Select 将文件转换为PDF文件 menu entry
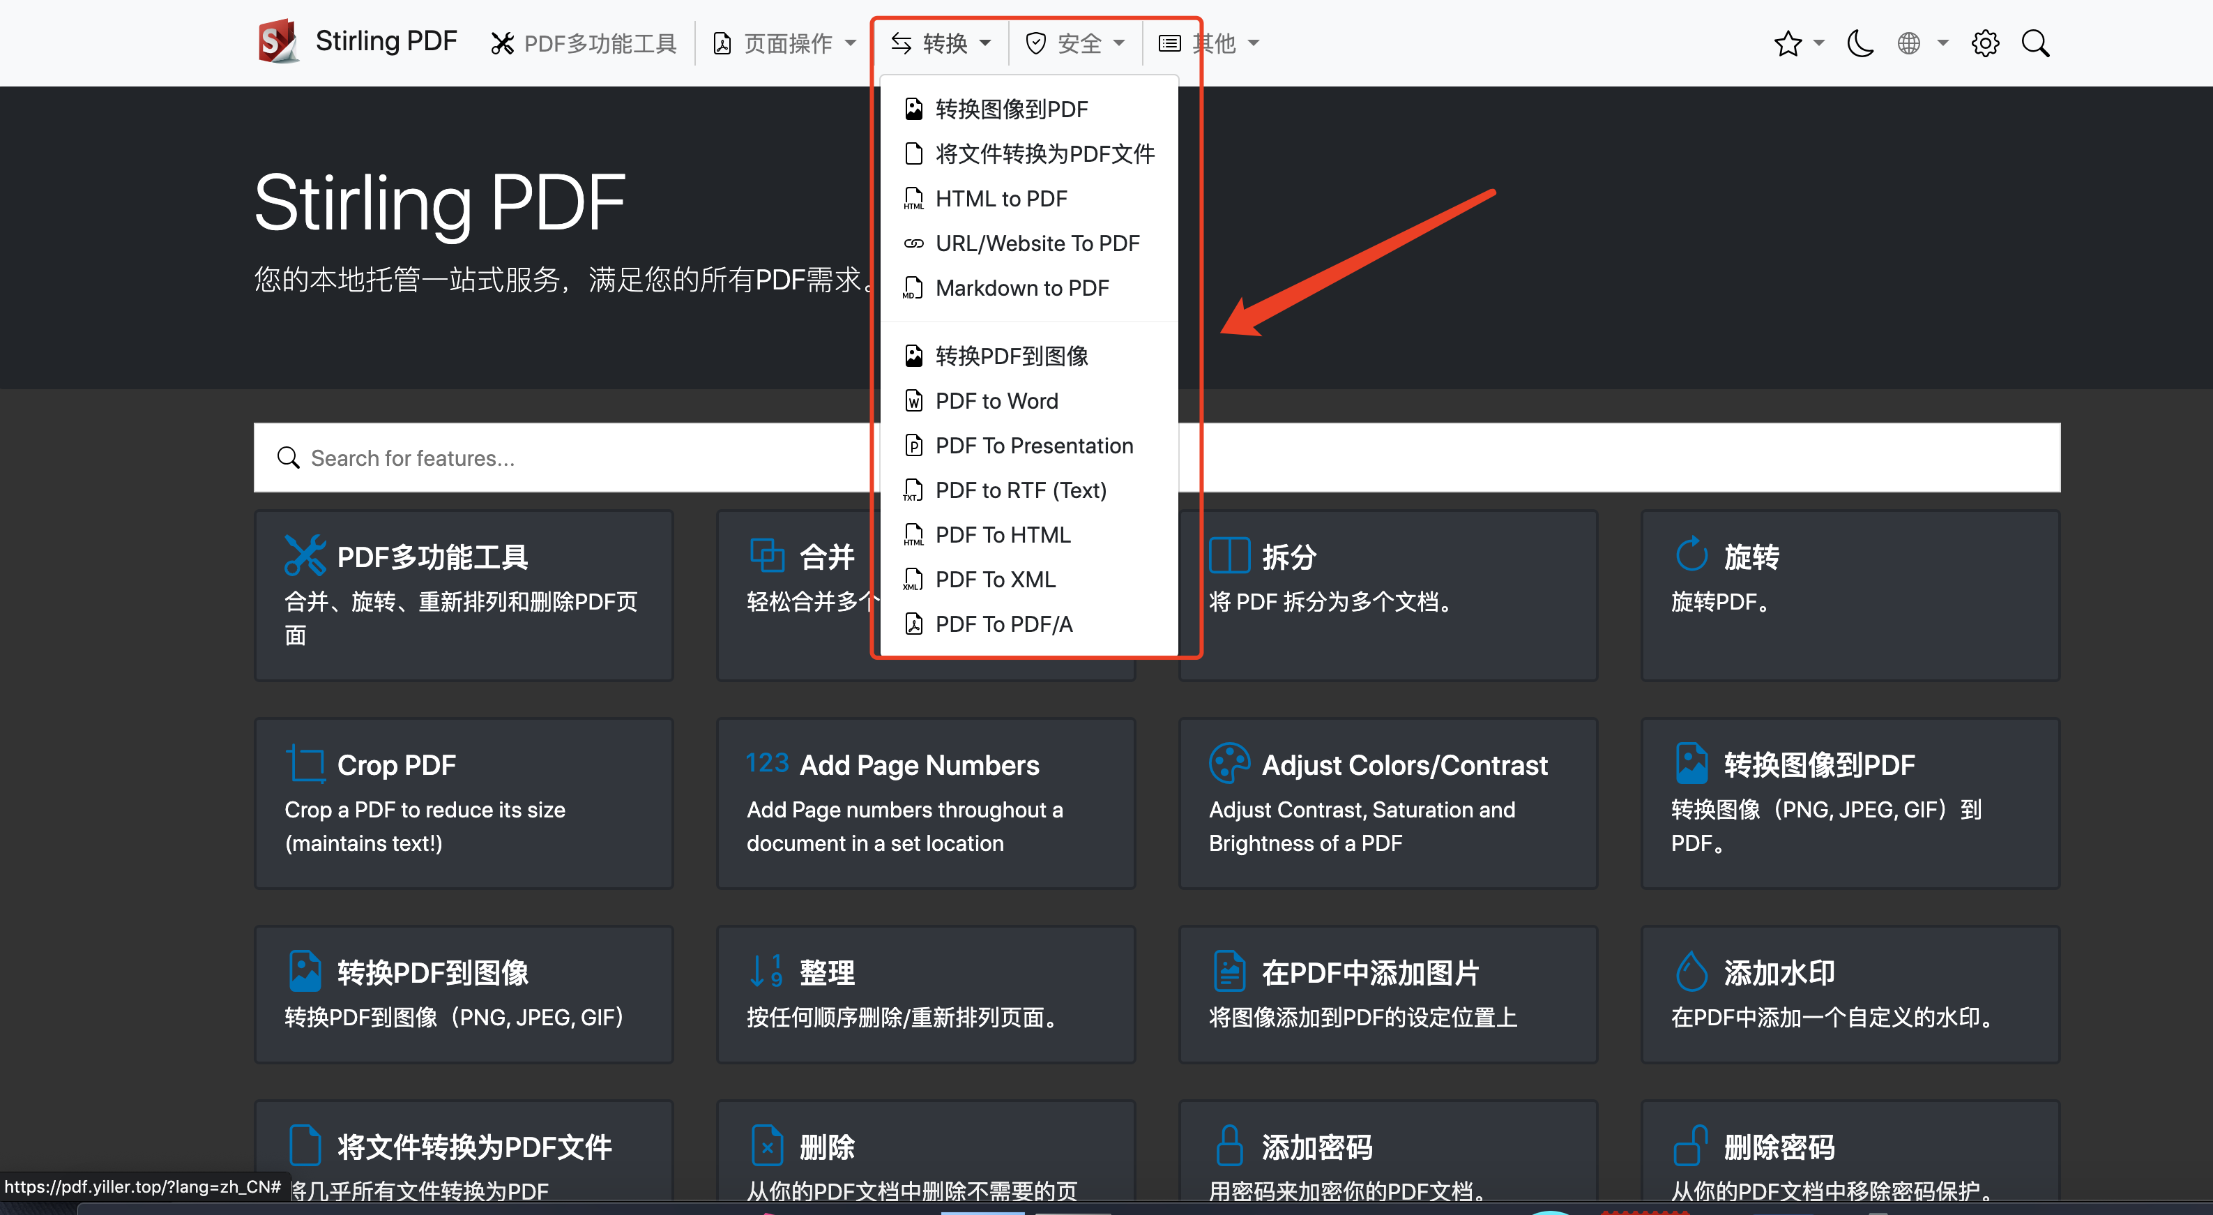This screenshot has height=1215, width=2213. click(x=1028, y=154)
